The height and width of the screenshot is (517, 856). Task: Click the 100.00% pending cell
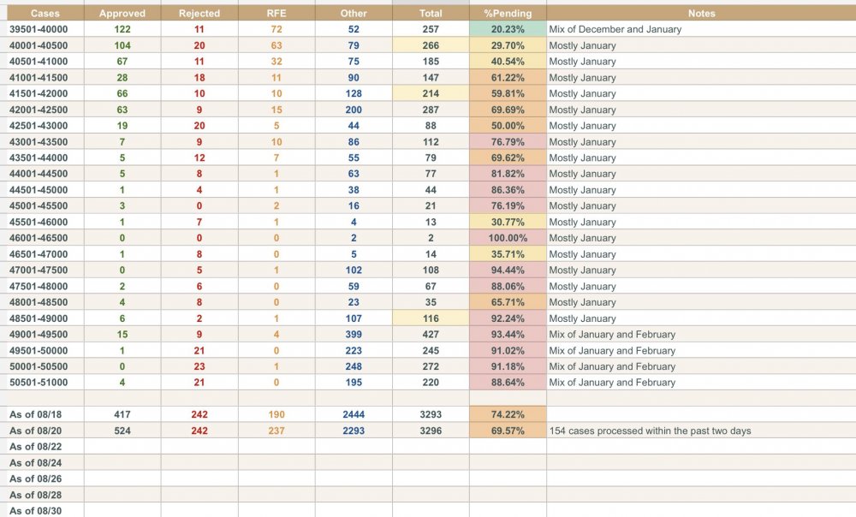(508, 238)
